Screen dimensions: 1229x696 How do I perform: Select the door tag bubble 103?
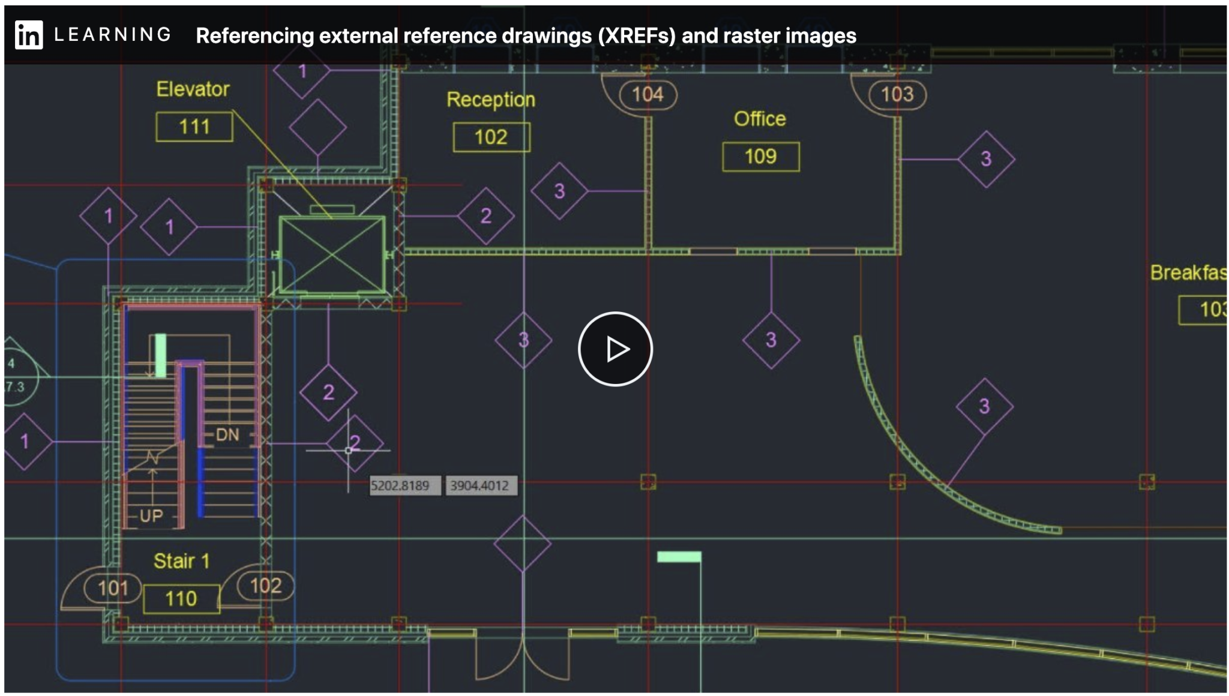pyautogui.click(x=897, y=94)
